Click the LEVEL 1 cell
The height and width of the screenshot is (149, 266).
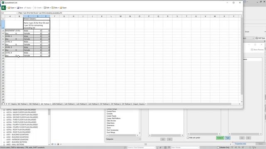[14, 36]
